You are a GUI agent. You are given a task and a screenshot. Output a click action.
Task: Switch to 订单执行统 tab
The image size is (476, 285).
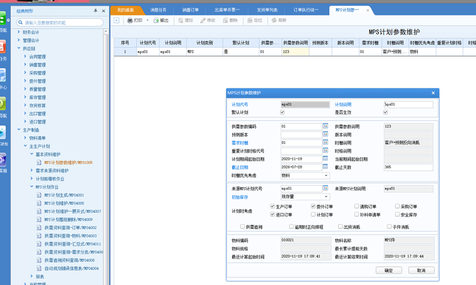pyautogui.click(x=306, y=10)
